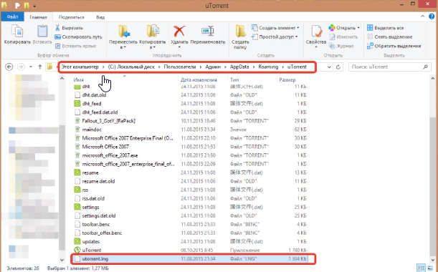Expand address bar history dropdown
This screenshot has width=438, height=272.
329,67
